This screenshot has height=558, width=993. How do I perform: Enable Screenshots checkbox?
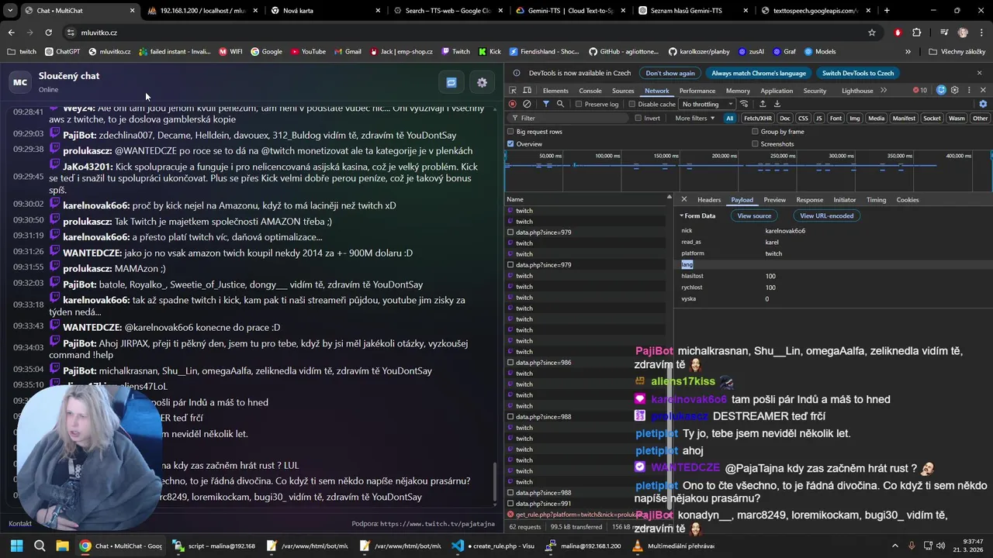pos(755,144)
